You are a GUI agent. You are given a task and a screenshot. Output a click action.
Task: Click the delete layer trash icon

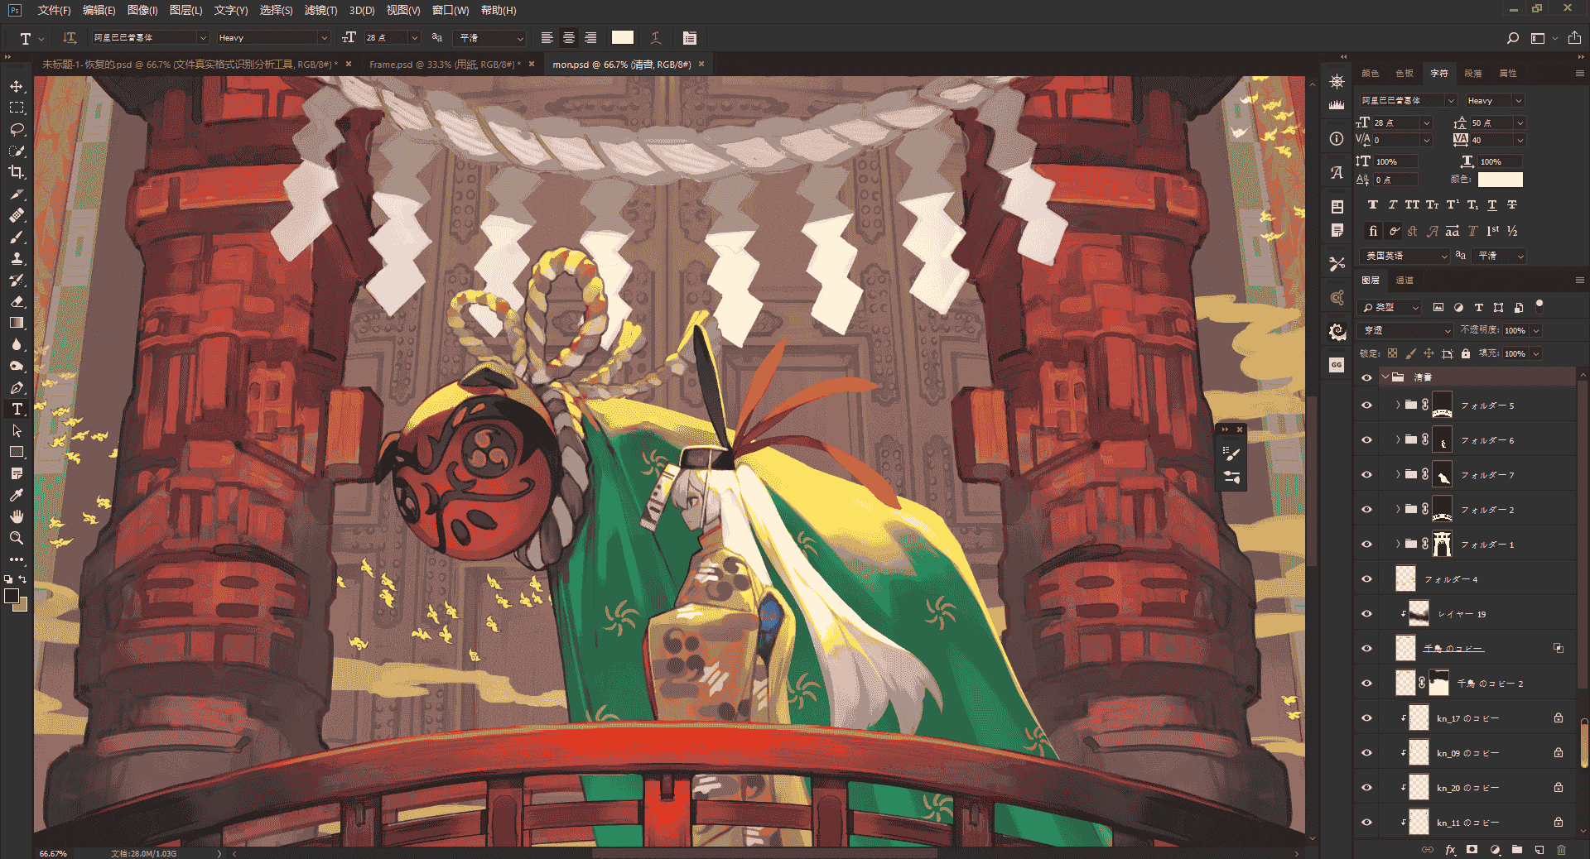point(1561,849)
